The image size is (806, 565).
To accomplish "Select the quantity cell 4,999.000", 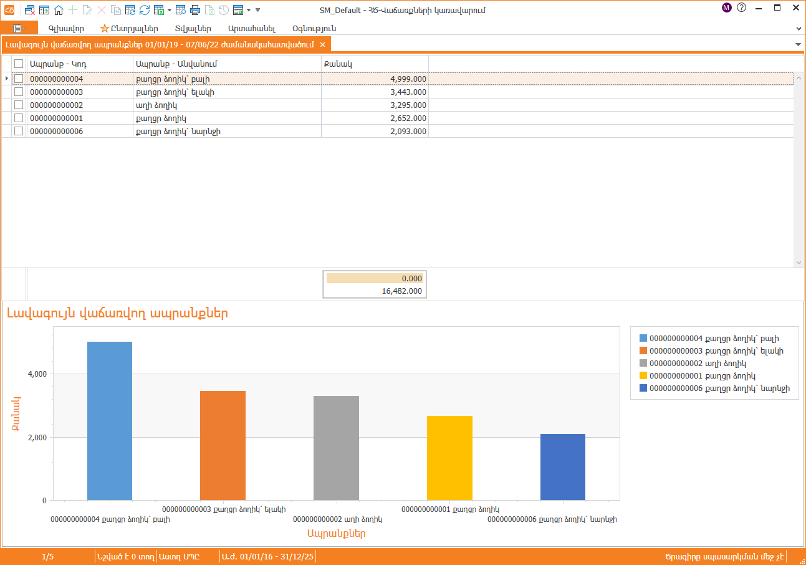I will [375, 79].
